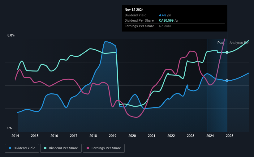254x157 pixels.
Task: Click the Nov 12 2024 tooltip date
Action: [134, 10]
